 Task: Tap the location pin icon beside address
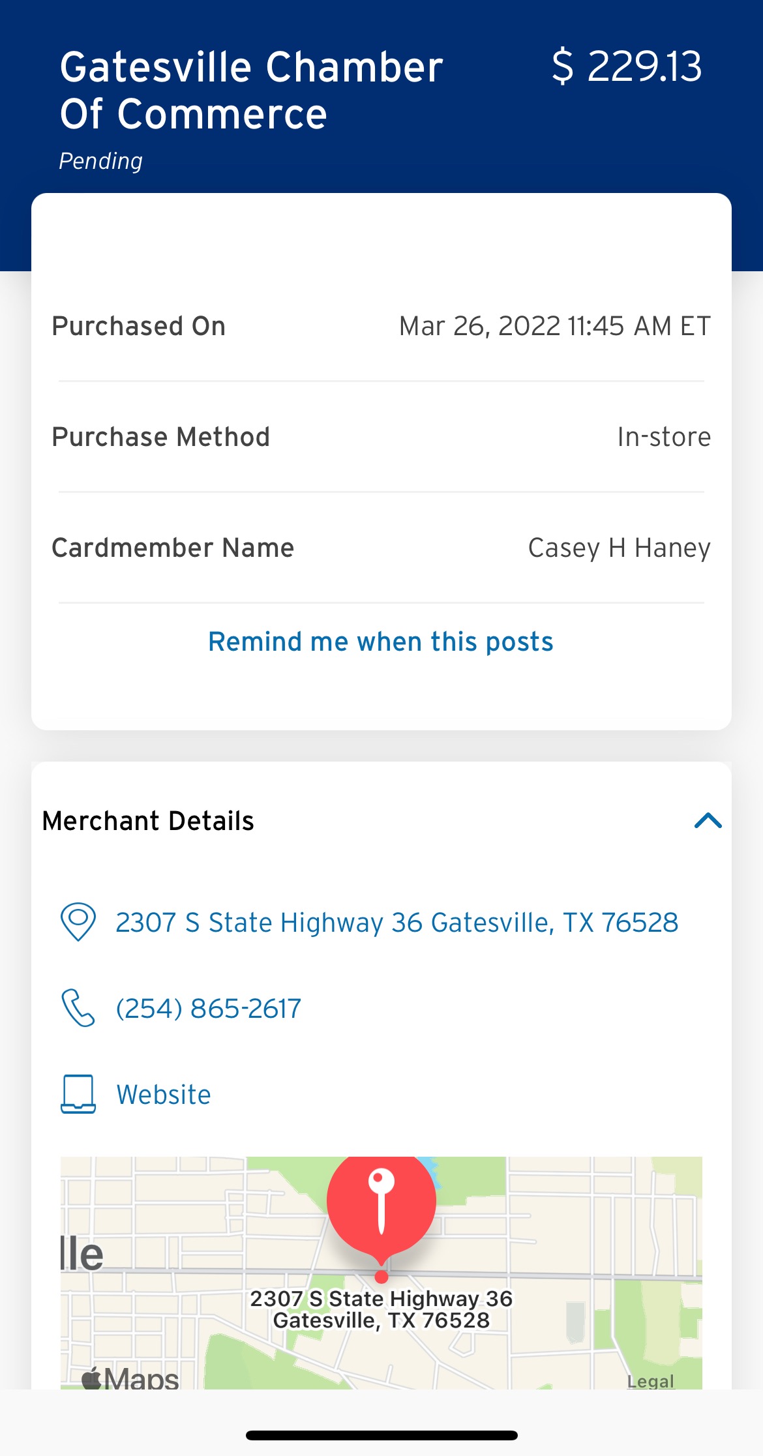click(78, 922)
